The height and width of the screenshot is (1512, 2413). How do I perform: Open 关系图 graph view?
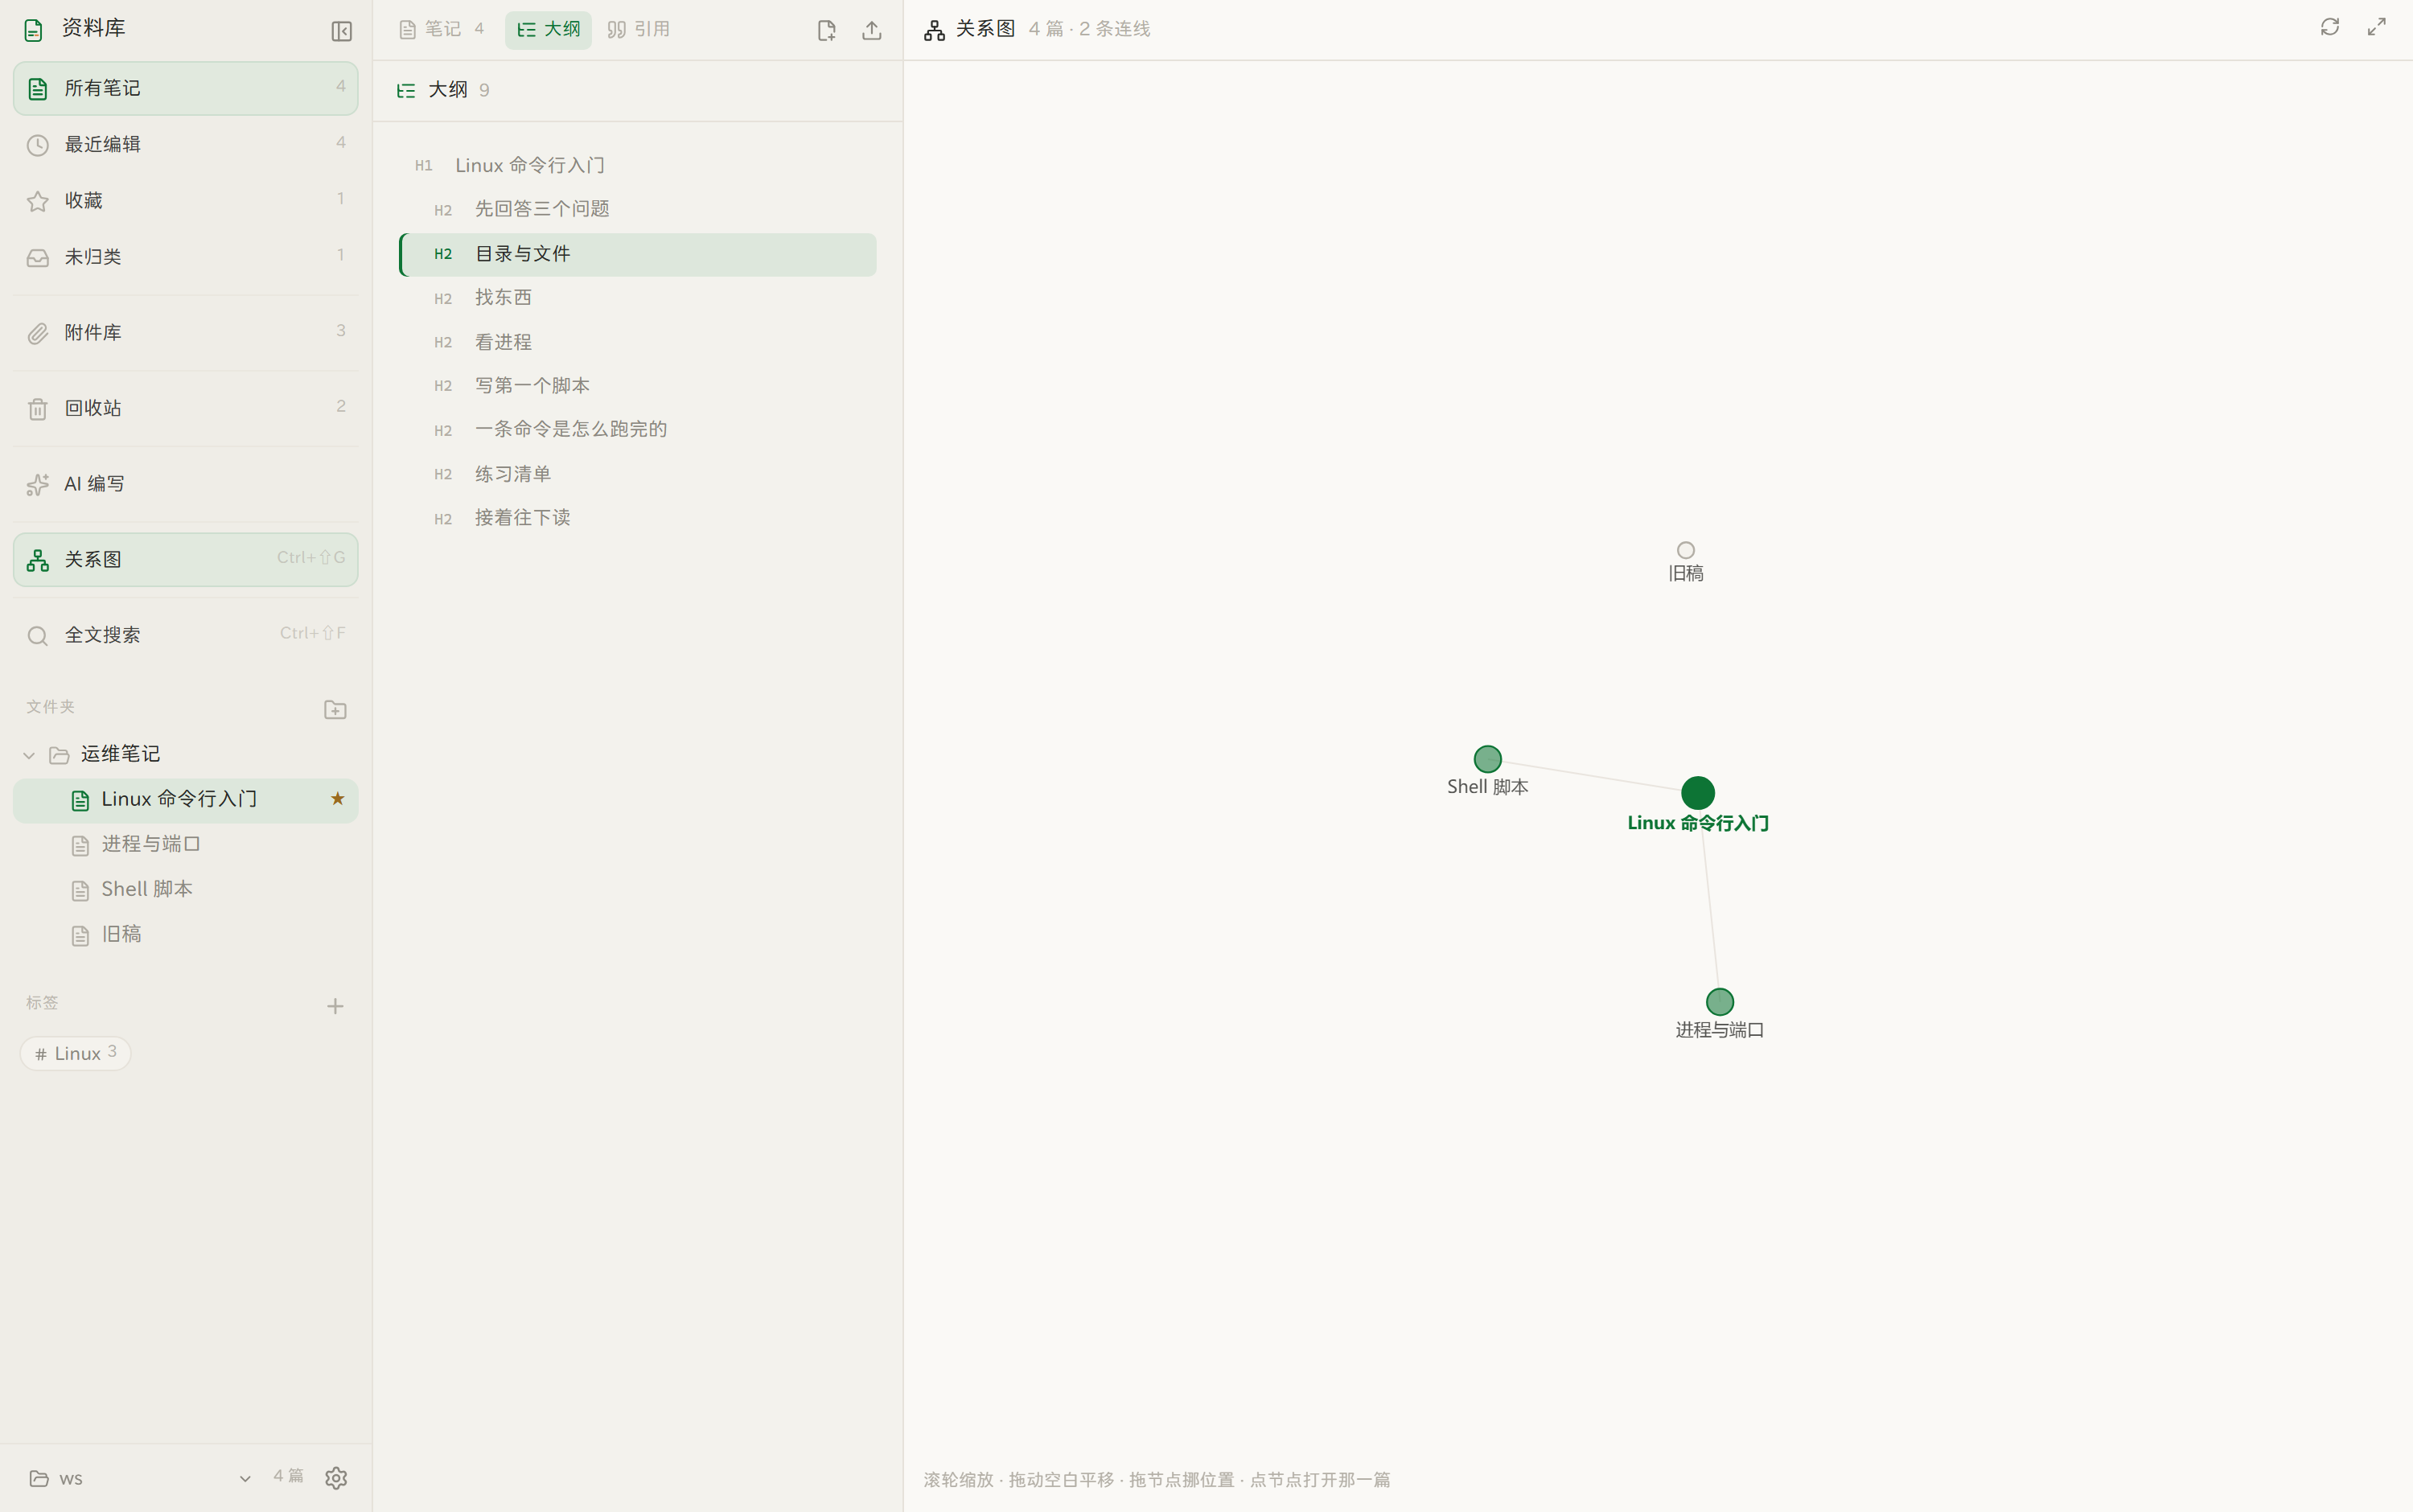186,559
